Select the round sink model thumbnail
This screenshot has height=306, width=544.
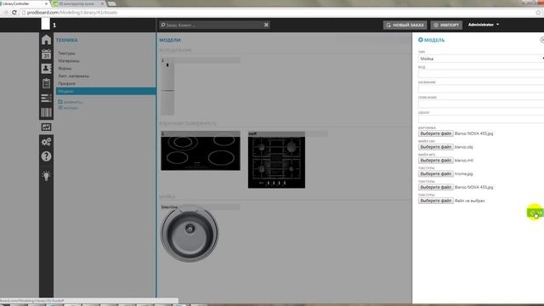point(190,233)
